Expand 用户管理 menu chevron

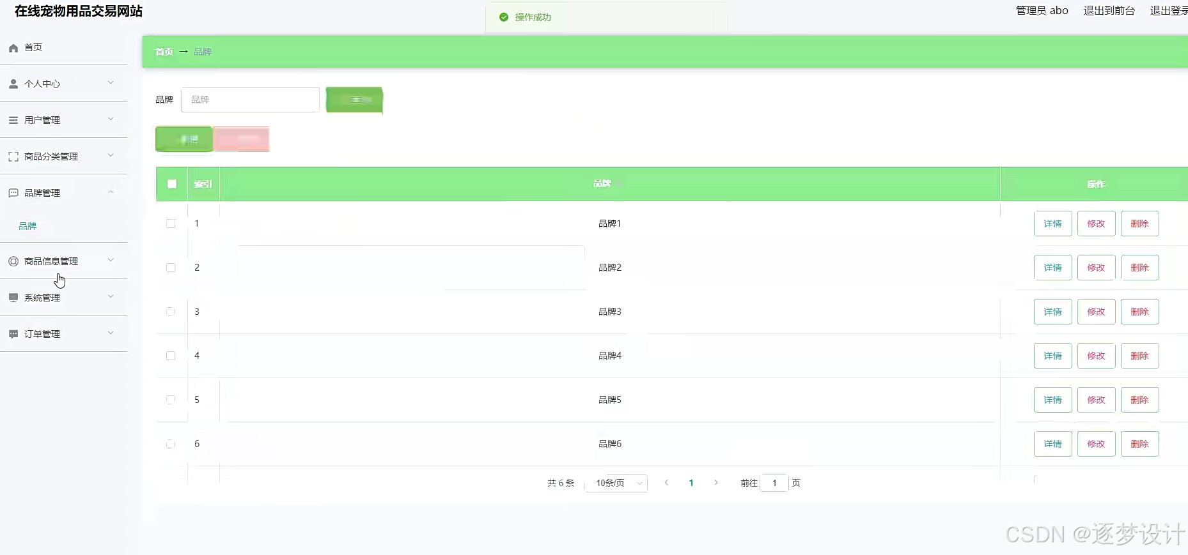111,119
